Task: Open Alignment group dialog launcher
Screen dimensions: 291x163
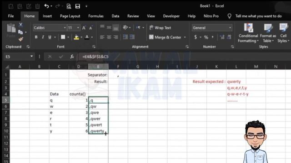Action: click(x=187, y=47)
